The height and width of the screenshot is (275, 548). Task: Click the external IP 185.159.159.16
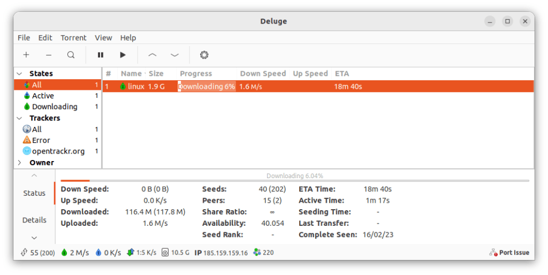tap(221, 253)
